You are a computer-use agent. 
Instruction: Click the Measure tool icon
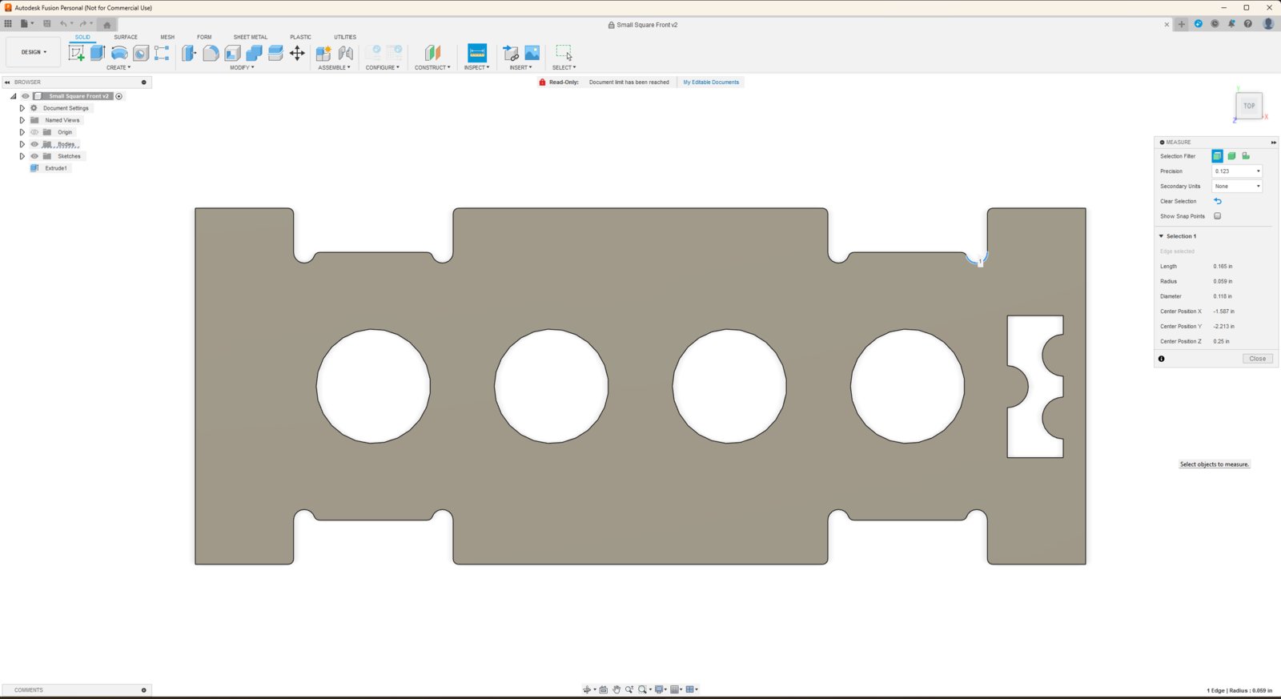tap(477, 53)
